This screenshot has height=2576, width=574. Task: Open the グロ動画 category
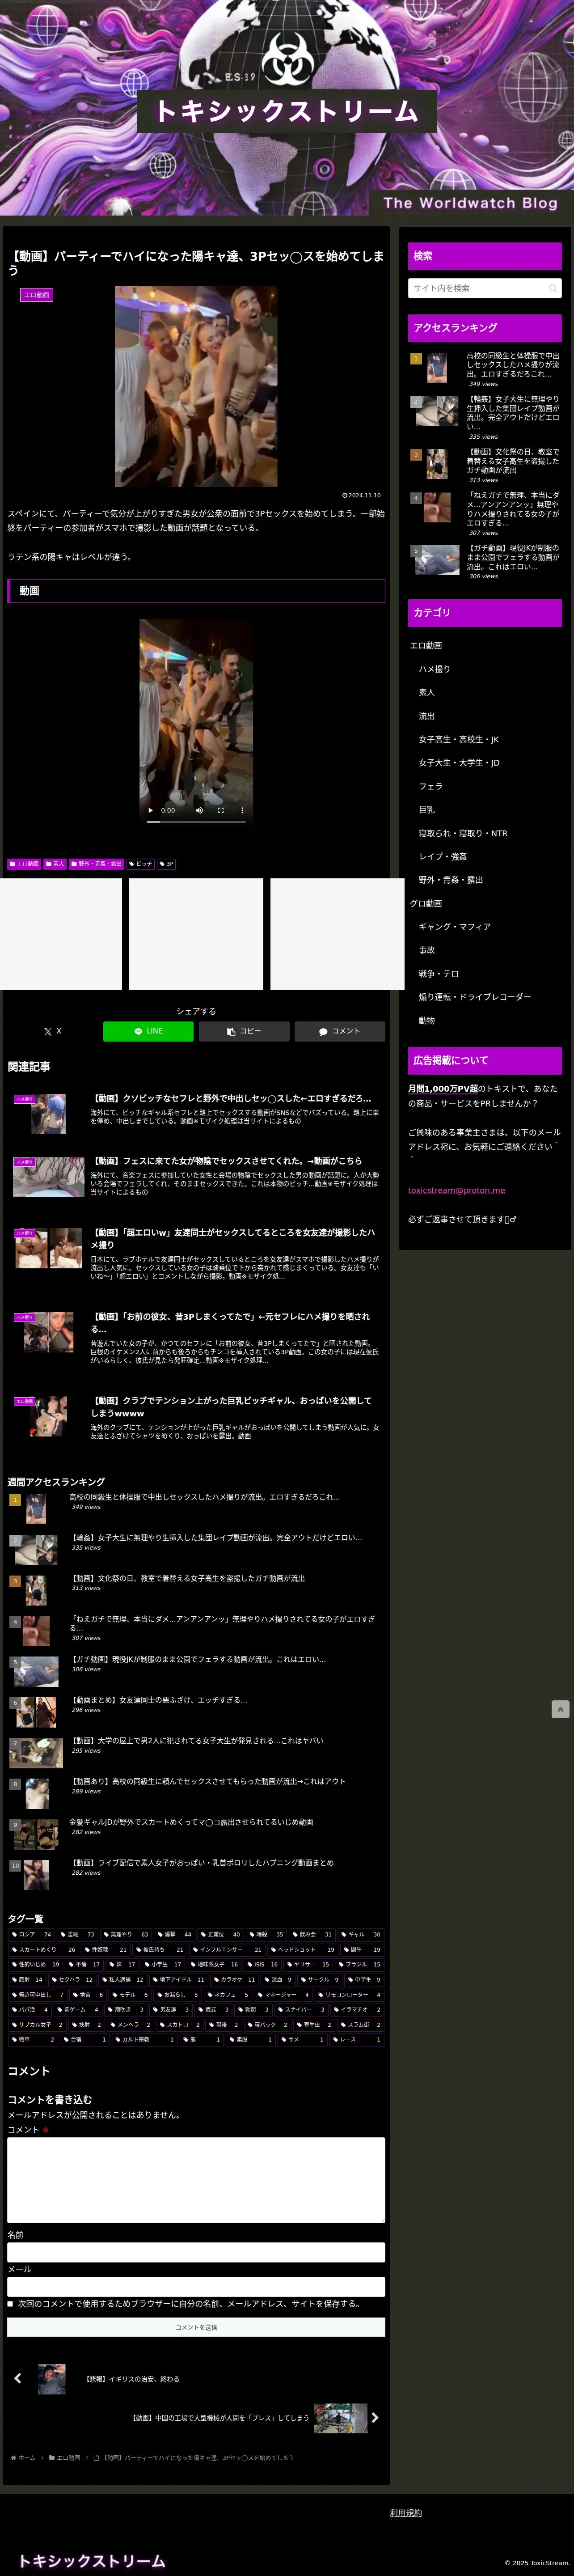[x=426, y=903]
